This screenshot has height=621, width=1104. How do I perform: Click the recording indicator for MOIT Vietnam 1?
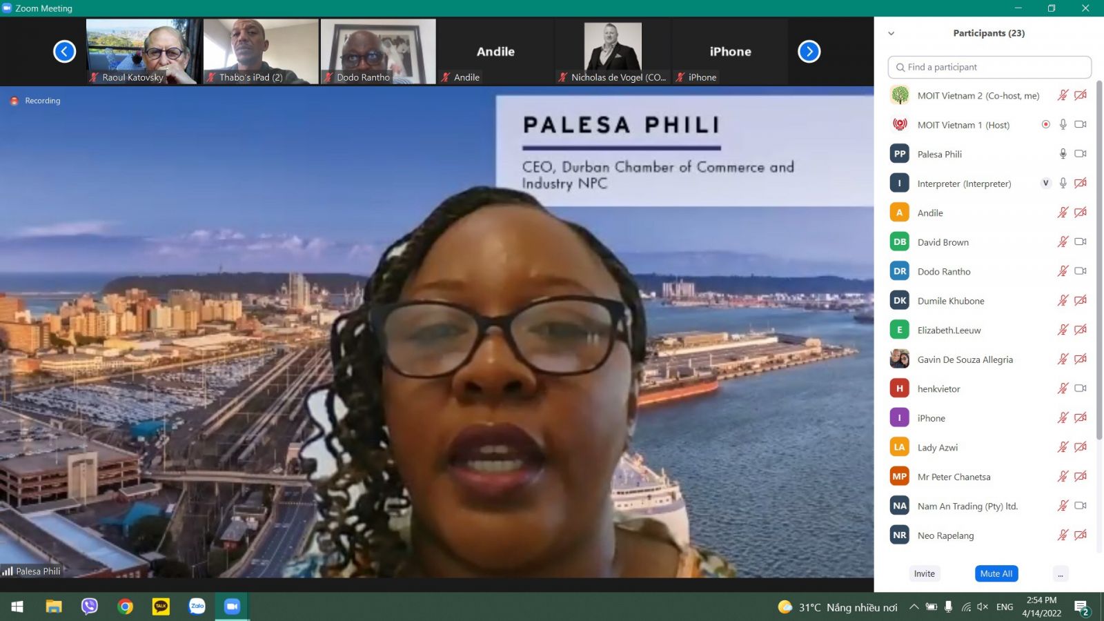point(1045,125)
